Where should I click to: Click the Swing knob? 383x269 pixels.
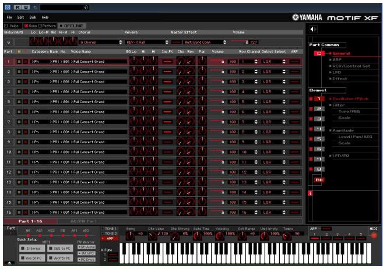pos(130,236)
